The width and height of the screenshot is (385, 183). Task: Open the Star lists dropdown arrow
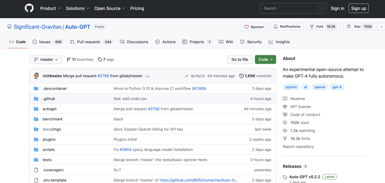(381, 26)
